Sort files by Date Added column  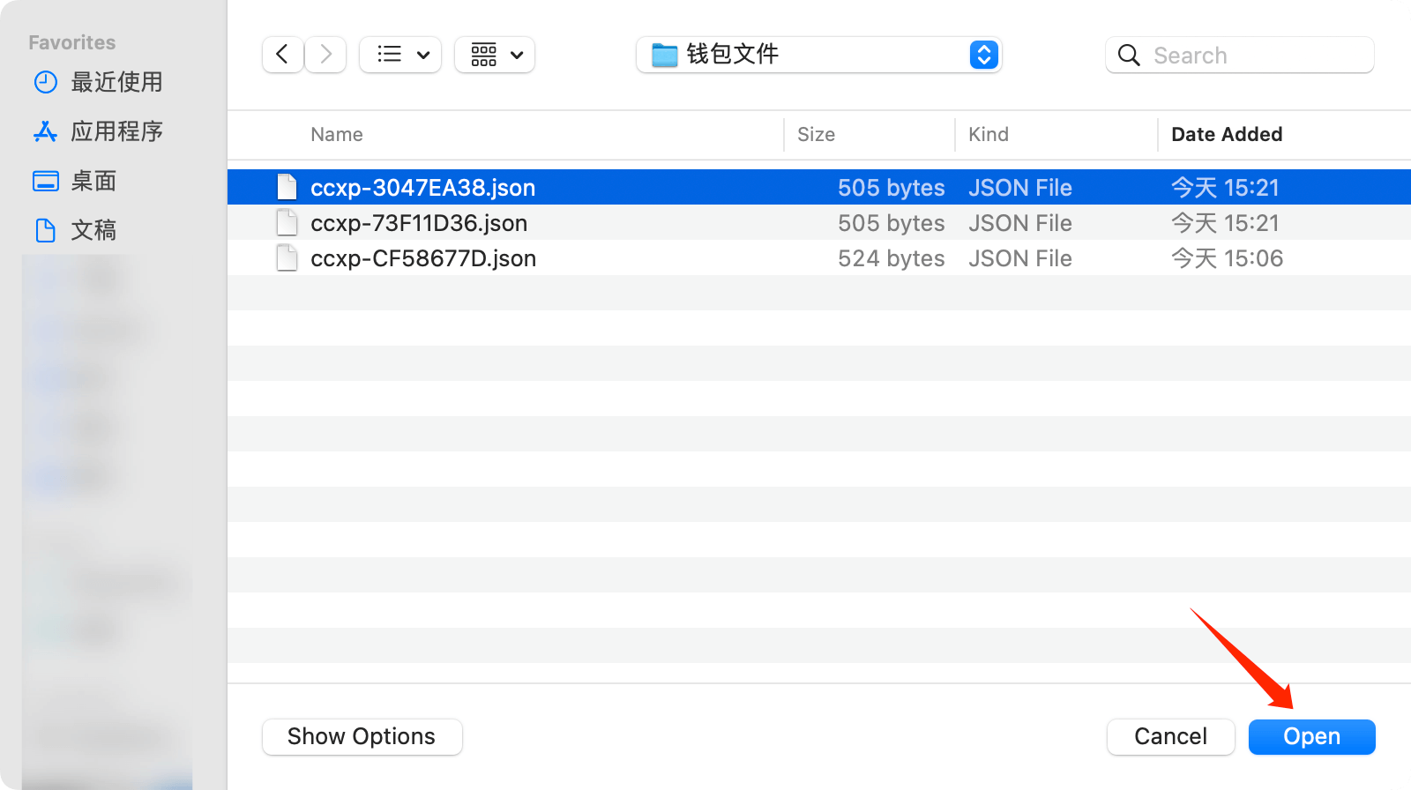click(1226, 134)
